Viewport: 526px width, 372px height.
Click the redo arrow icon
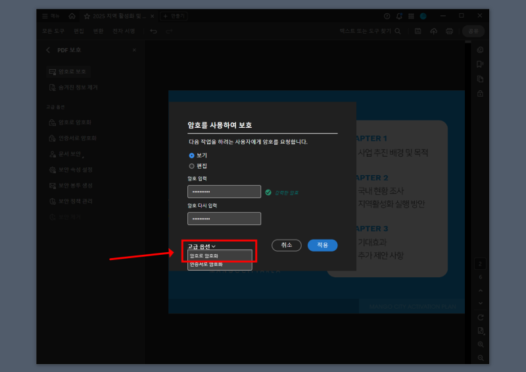(x=169, y=31)
